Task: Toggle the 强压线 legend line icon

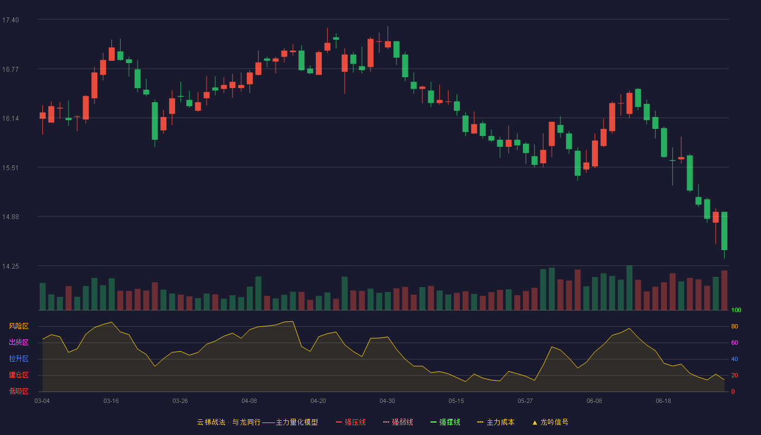Action: 339,422
